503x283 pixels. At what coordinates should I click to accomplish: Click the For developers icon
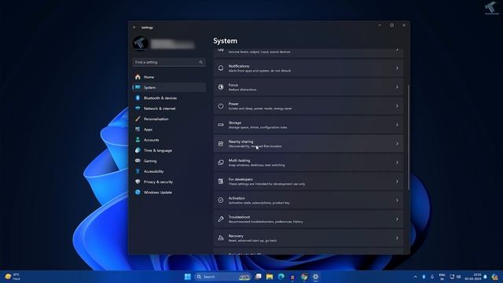click(x=221, y=182)
